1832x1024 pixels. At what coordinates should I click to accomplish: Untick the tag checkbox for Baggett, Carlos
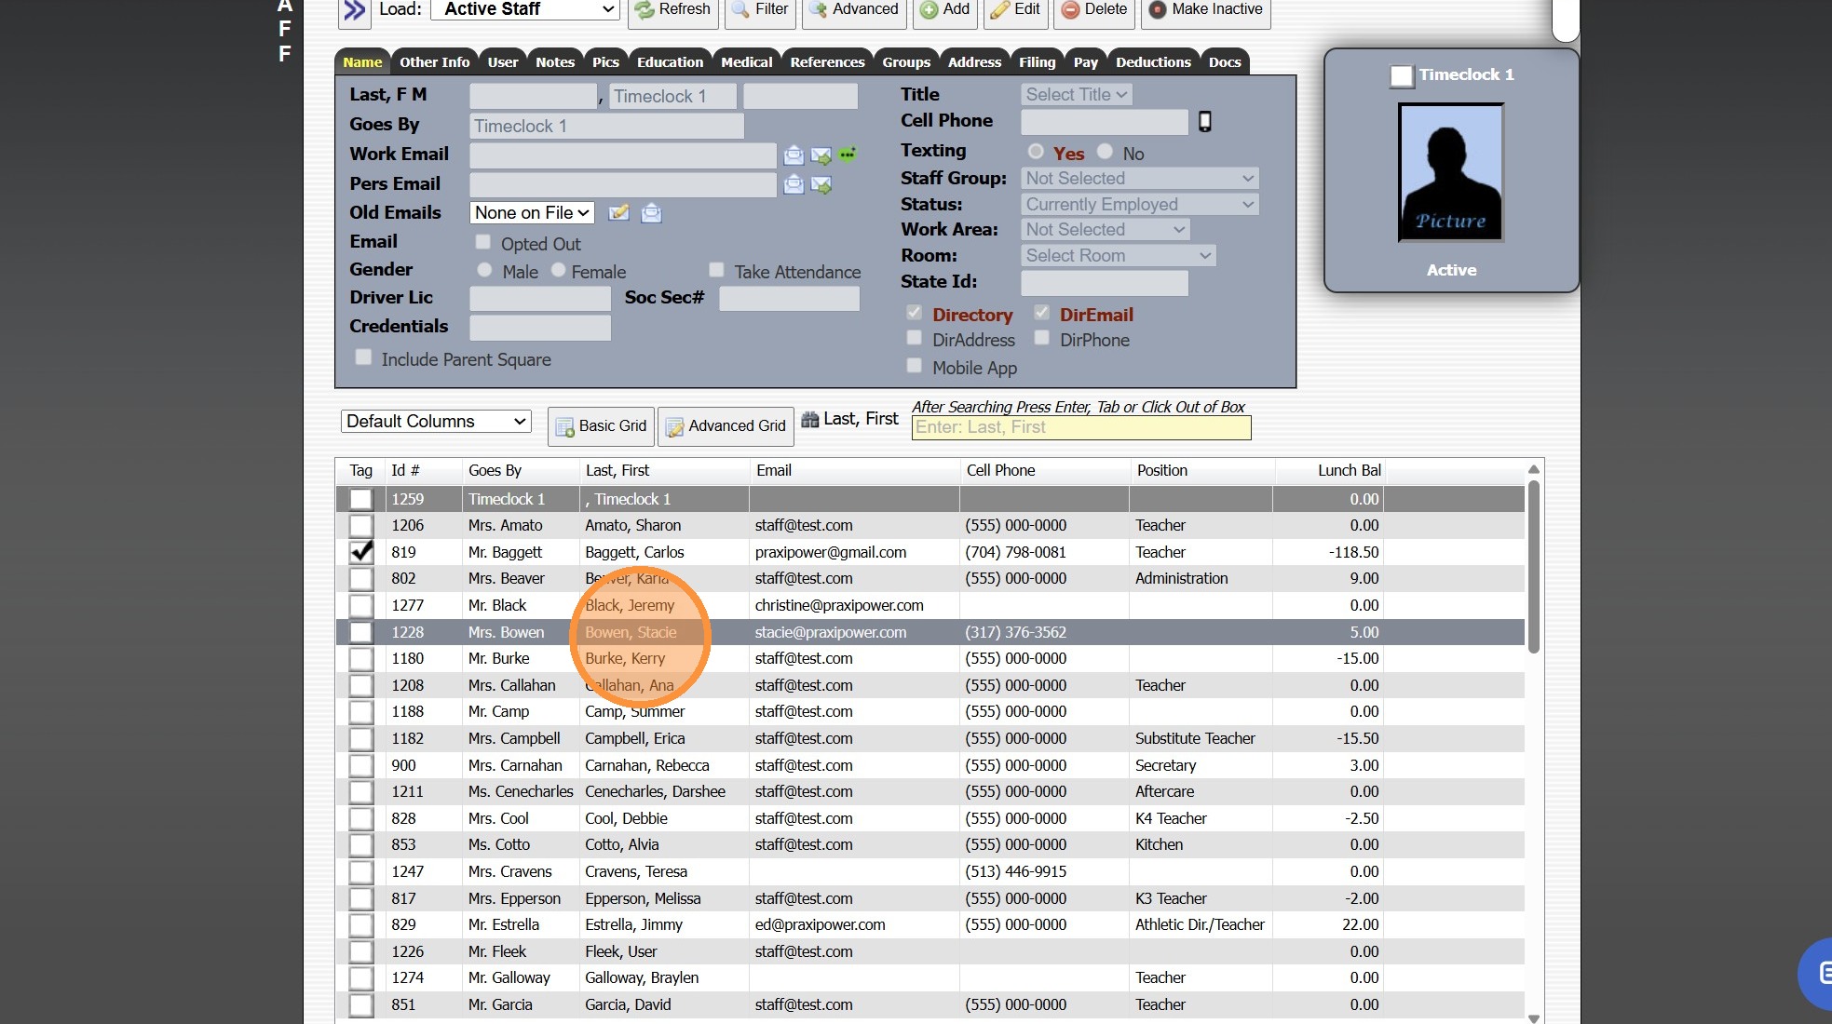[360, 552]
